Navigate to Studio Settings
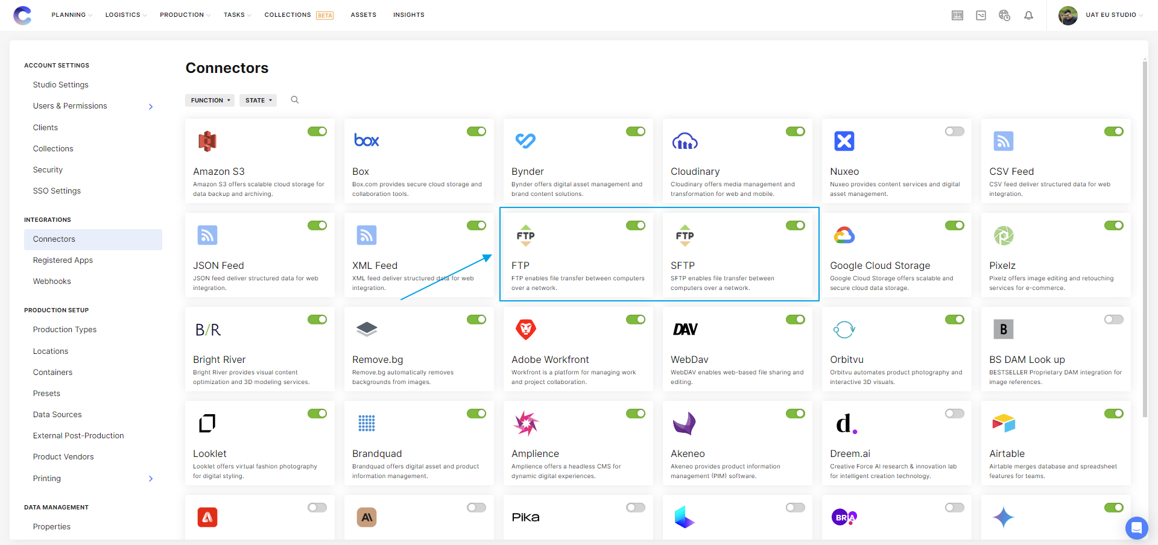 click(x=60, y=85)
